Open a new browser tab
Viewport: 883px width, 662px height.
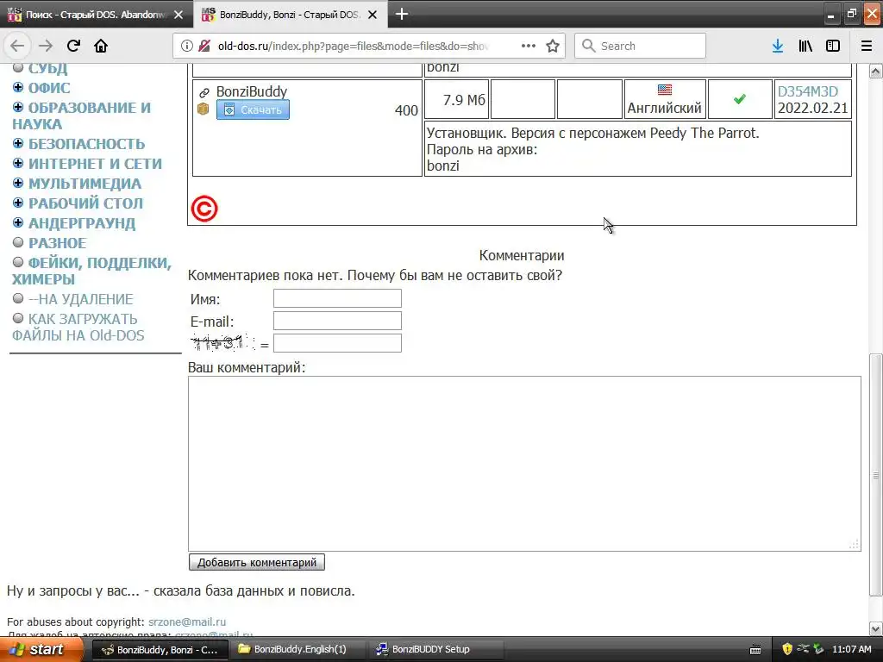pyautogui.click(x=402, y=14)
